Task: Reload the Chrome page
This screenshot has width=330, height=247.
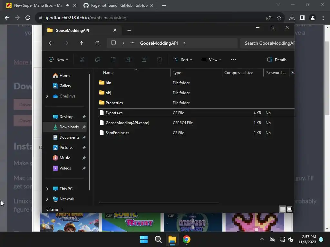Action: tap(28, 18)
